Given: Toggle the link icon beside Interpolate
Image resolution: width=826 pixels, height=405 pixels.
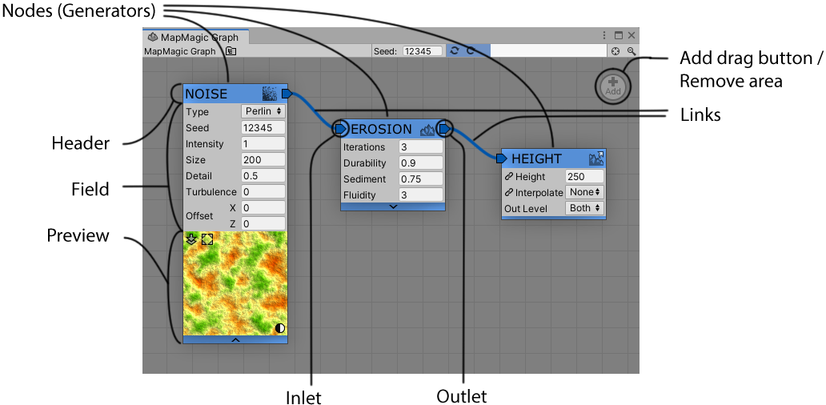Looking at the screenshot, I should [x=509, y=193].
